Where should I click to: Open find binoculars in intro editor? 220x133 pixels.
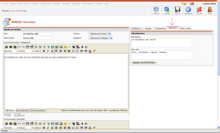pyautogui.click(x=11, y=47)
